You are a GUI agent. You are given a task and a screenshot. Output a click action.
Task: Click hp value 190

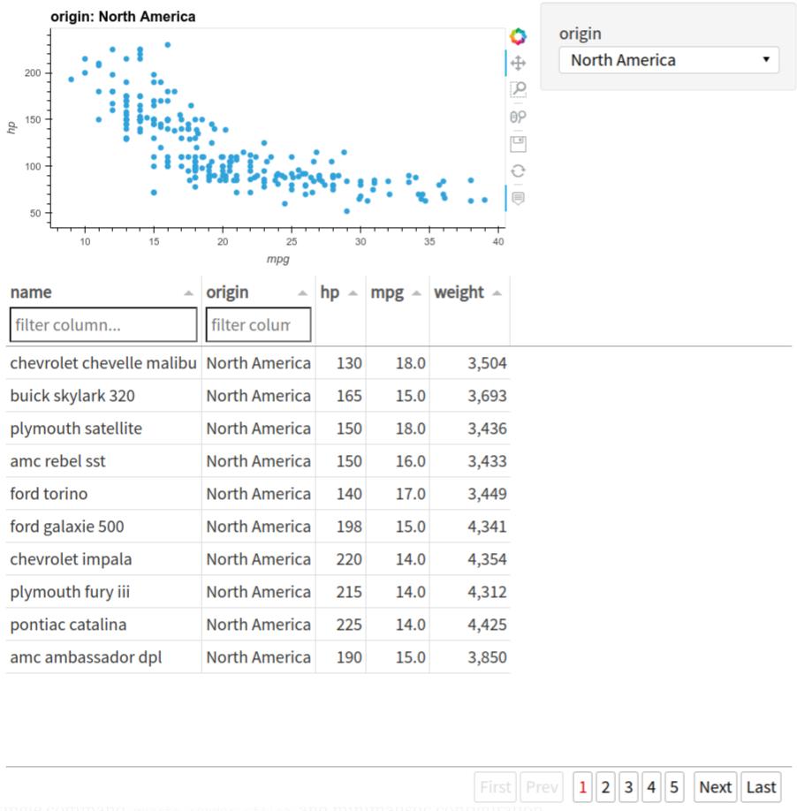[x=349, y=657]
